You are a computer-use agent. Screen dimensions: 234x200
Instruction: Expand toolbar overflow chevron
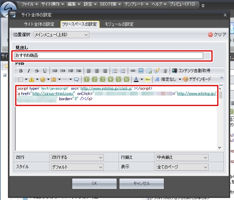[222, 78]
